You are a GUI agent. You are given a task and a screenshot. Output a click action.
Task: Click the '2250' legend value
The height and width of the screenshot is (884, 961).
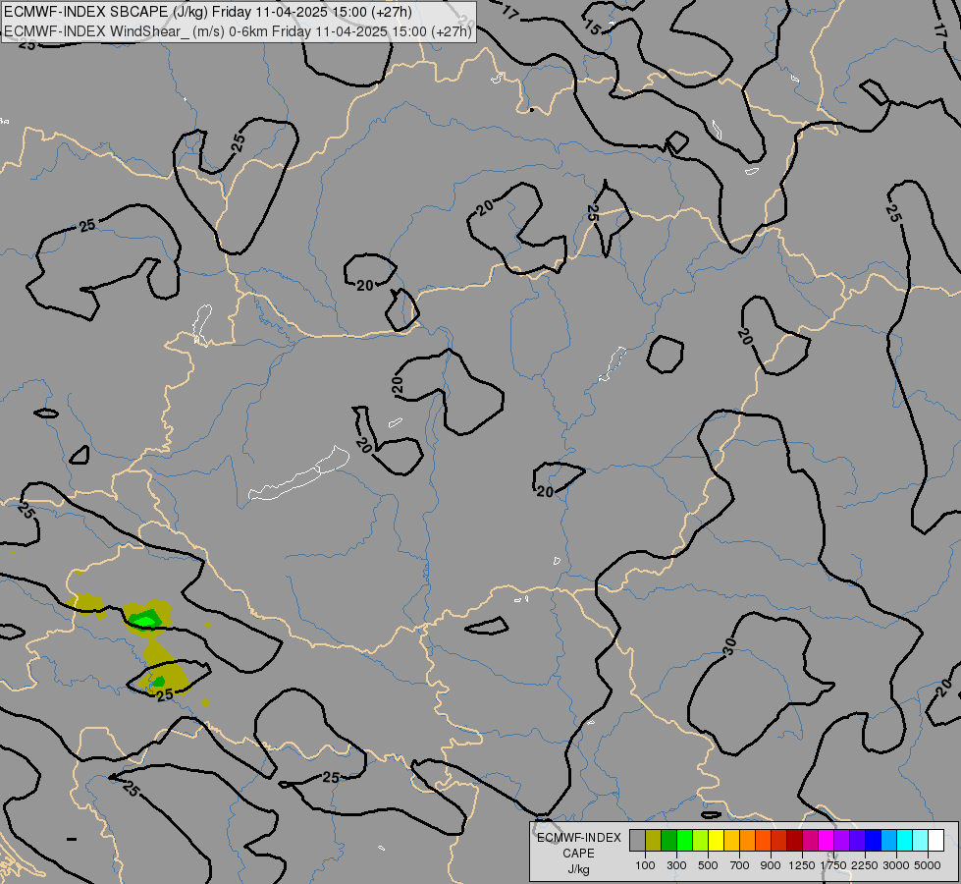point(864,865)
